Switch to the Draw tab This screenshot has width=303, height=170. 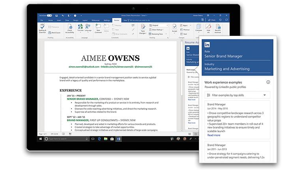[x=67, y=20]
